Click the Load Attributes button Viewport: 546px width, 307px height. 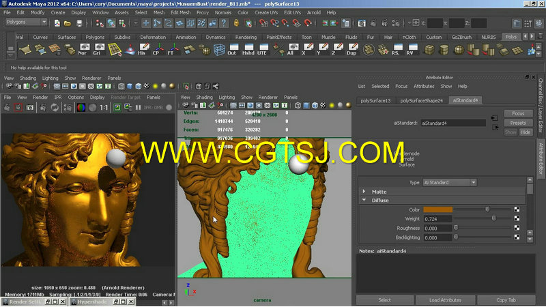click(x=445, y=300)
